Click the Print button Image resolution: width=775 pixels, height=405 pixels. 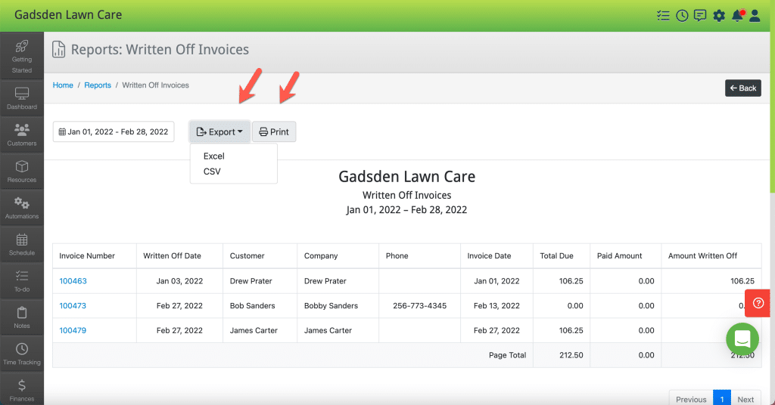coord(274,131)
